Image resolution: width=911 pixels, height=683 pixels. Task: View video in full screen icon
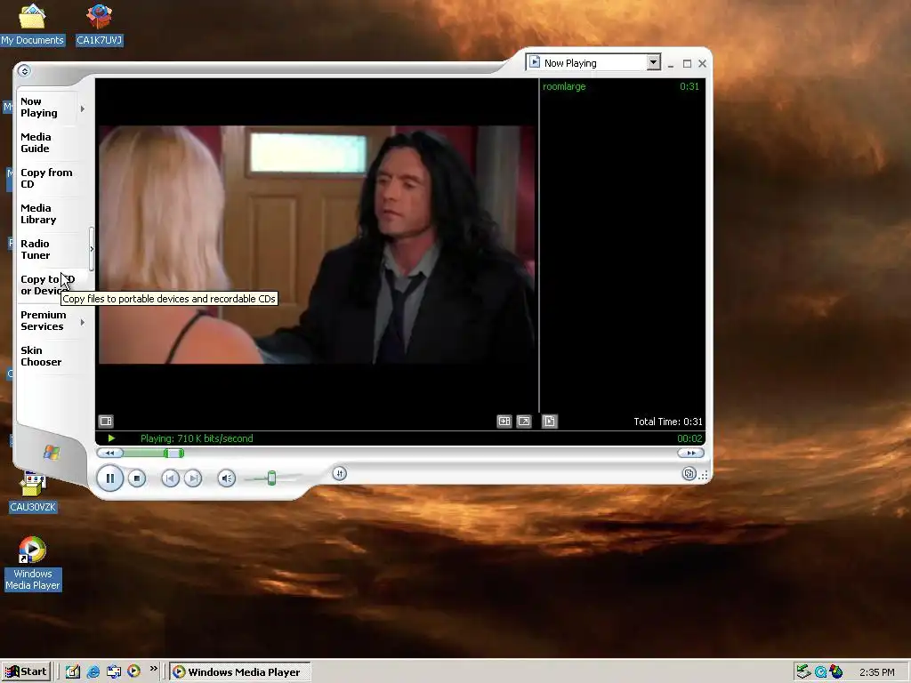tap(524, 421)
